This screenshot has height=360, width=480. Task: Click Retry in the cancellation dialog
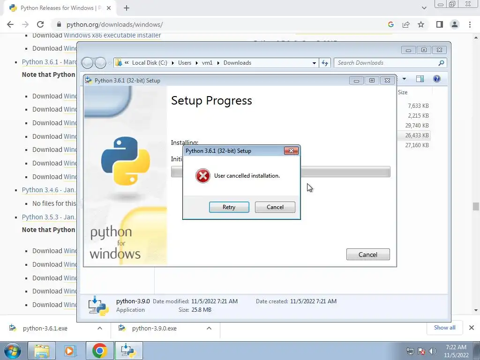[x=229, y=207]
